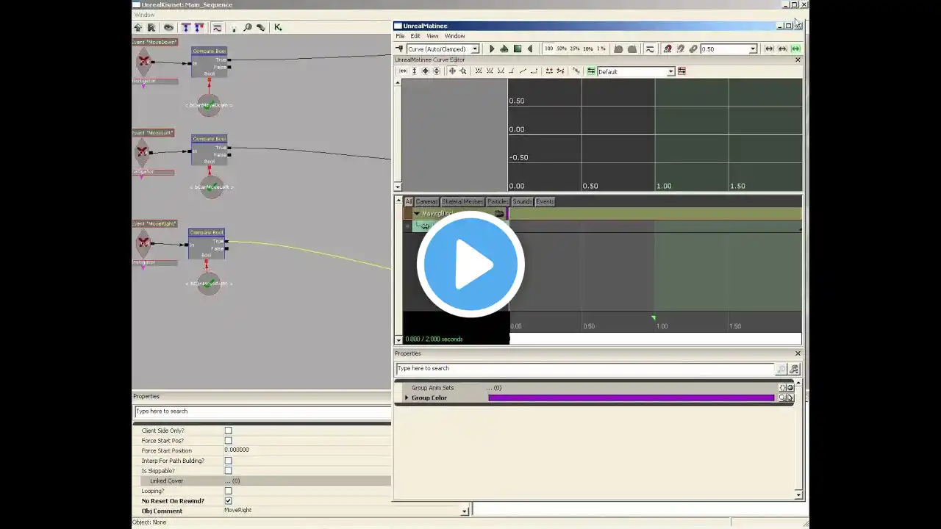This screenshot has width=941, height=529.
Task: Enable the Client Side Only? checkbox
Action: 228,431
